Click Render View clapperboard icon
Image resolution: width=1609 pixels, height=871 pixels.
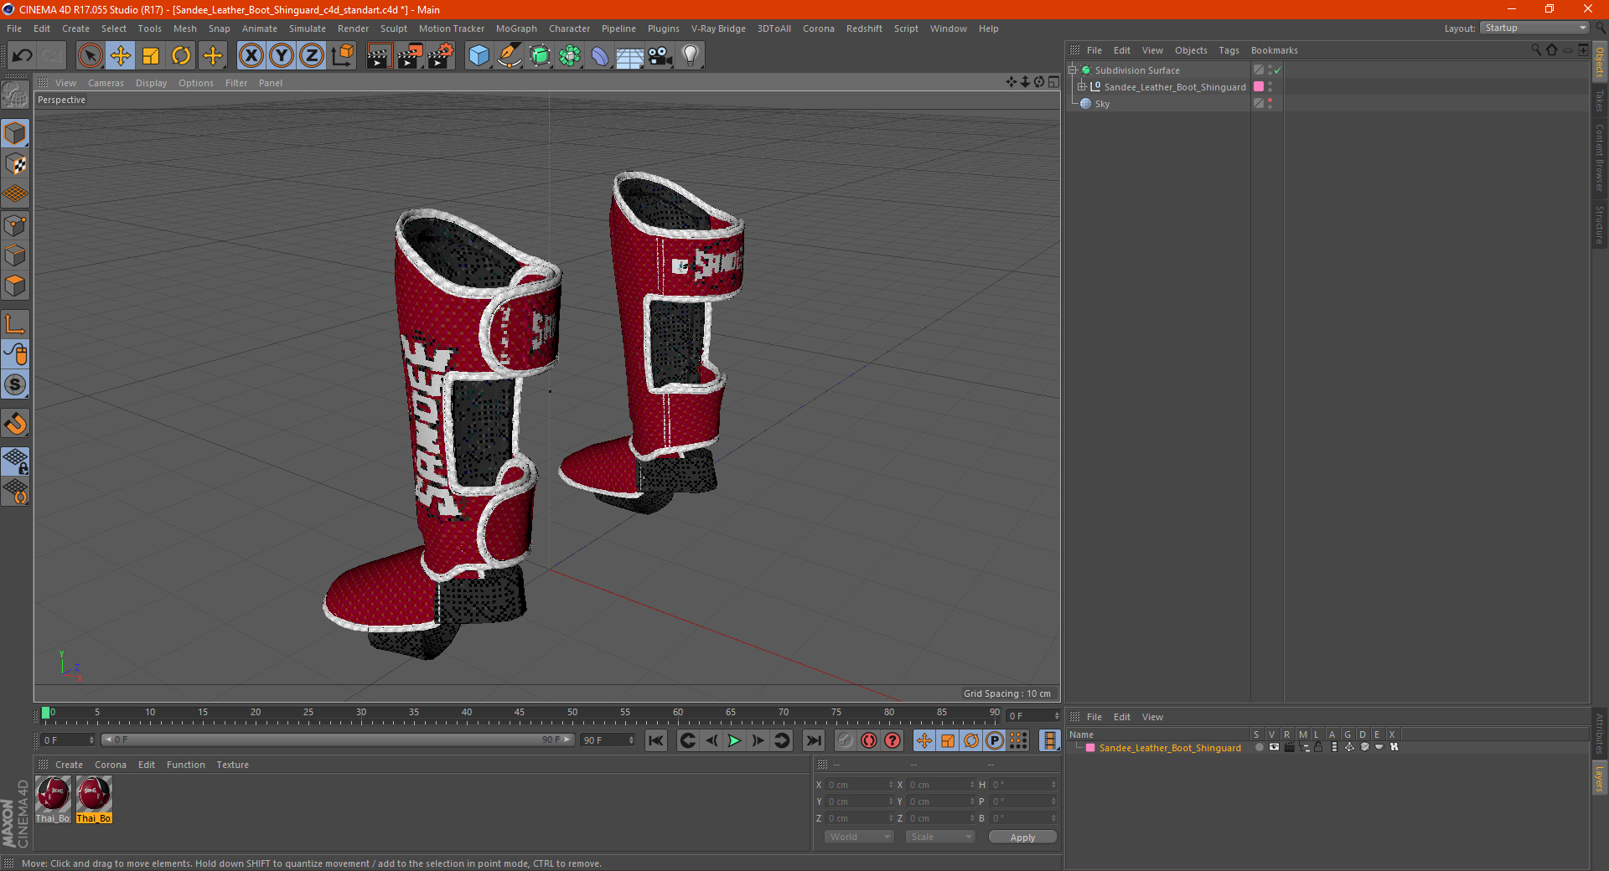click(x=379, y=55)
